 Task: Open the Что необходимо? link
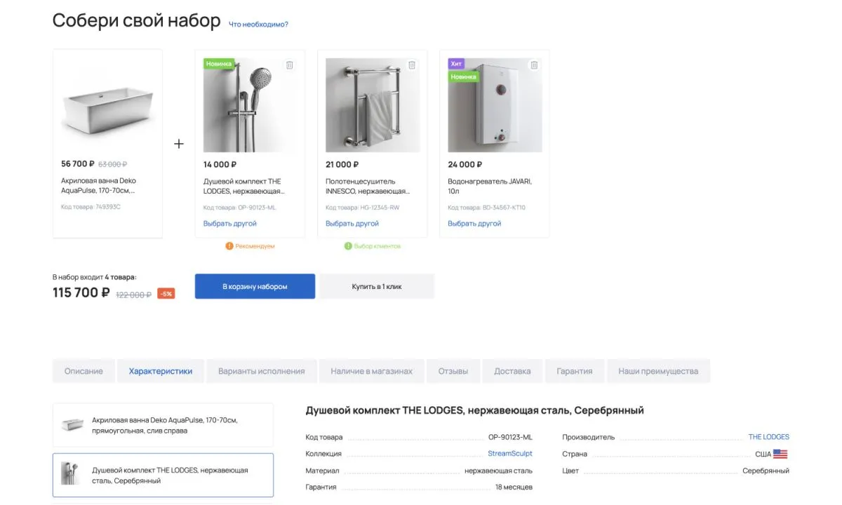pos(258,25)
